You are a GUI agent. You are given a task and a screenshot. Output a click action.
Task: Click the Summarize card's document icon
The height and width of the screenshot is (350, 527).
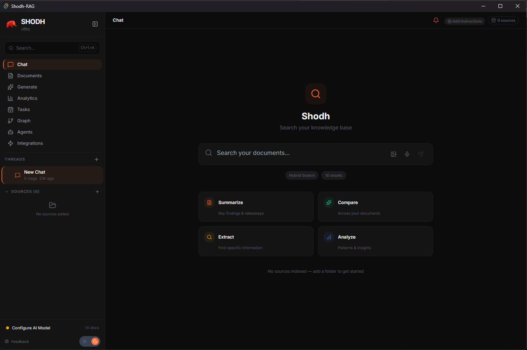pos(209,203)
